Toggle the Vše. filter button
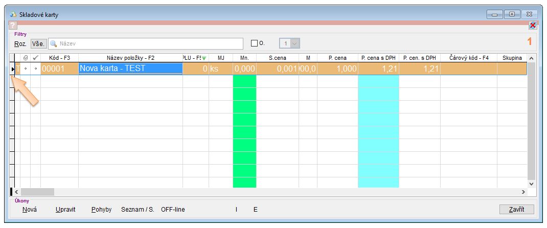 point(38,43)
